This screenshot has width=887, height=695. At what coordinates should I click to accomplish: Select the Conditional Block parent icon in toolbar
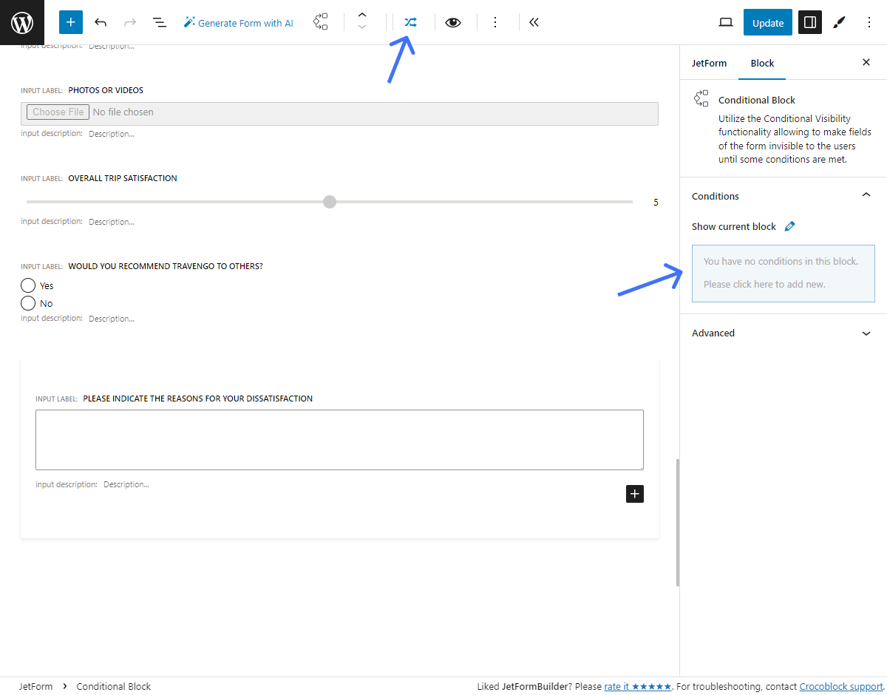click(x=320, y=22)
